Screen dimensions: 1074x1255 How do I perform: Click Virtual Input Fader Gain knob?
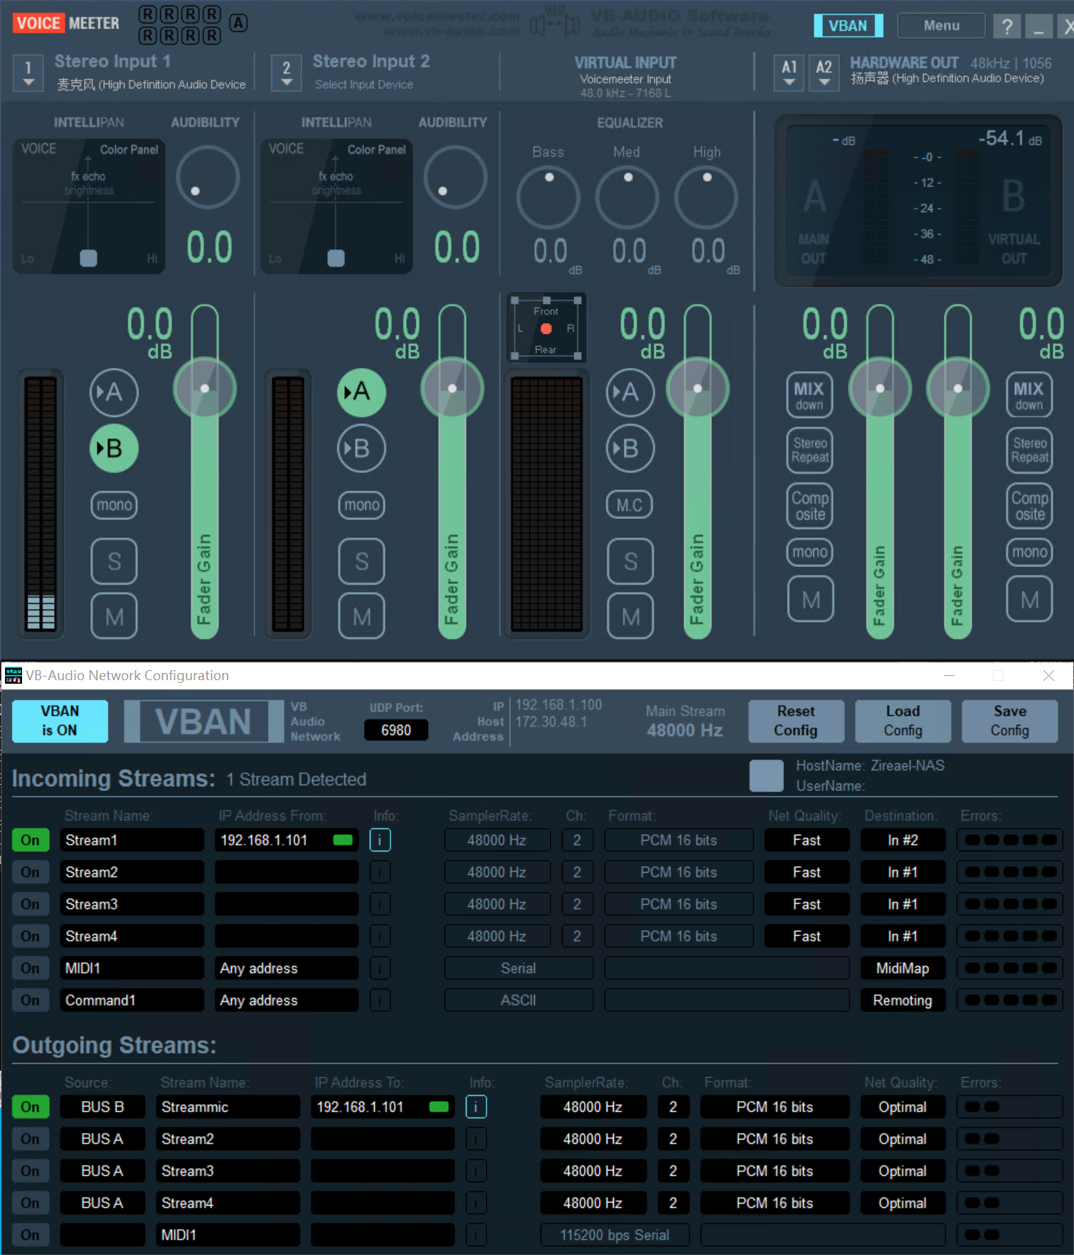(697, 388)
